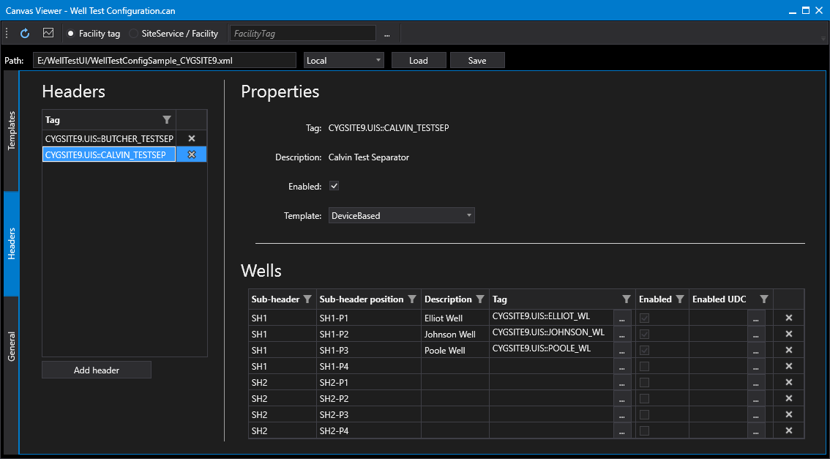Screen dimensions: 830x459
Task: Toggle Enabled checkbox for Poole Well
Action: [644, 351]
